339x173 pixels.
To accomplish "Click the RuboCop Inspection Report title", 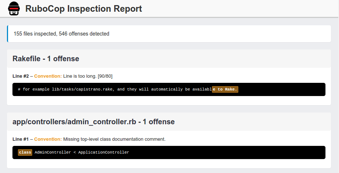I will pyautogui.click(x=83, y=9).
